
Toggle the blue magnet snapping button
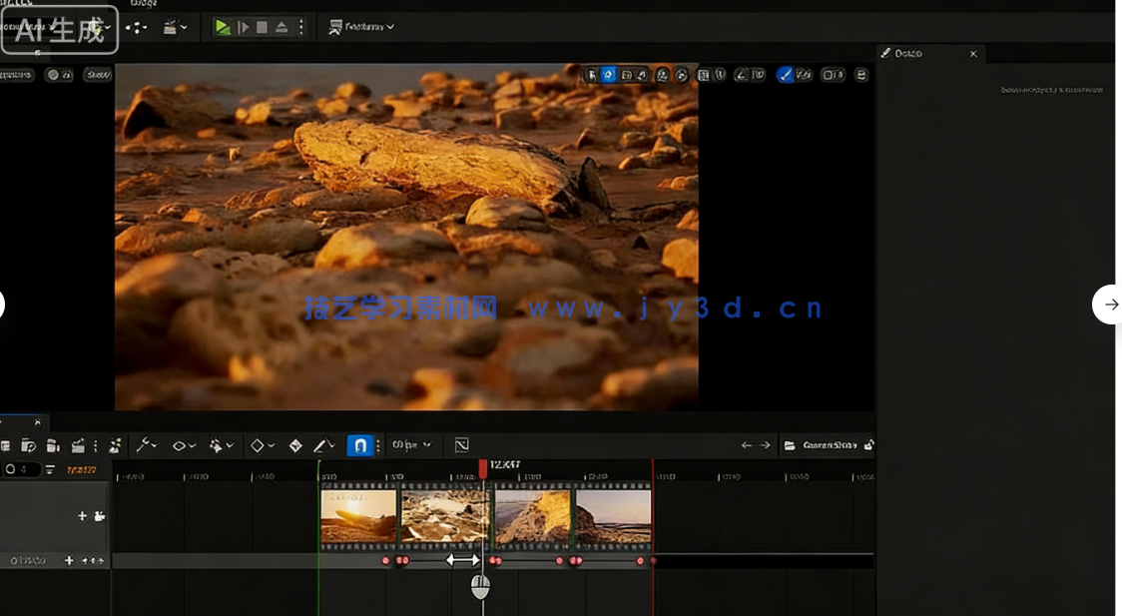point(360,445)
